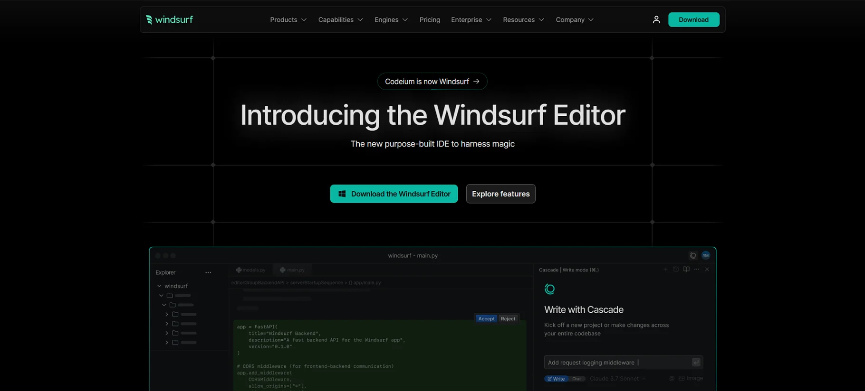Go to the Pricing page

pyautogui.click(x=430, y=19)
